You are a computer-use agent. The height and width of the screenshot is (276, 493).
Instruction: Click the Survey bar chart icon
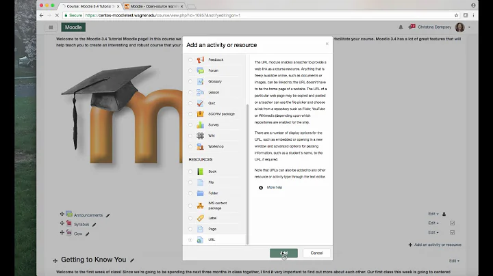click(x=200, y=125)
